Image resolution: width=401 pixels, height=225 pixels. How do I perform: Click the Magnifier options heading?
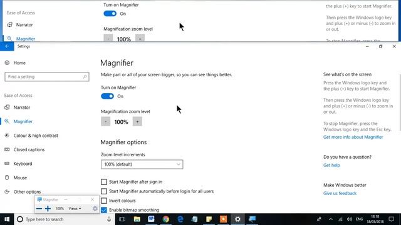(x=123, y=142)
